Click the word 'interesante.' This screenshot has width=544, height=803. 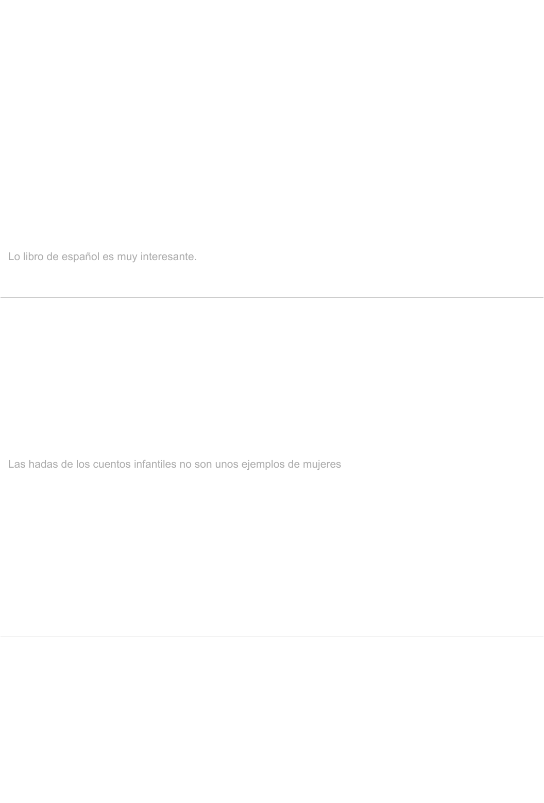coord(168,257)
